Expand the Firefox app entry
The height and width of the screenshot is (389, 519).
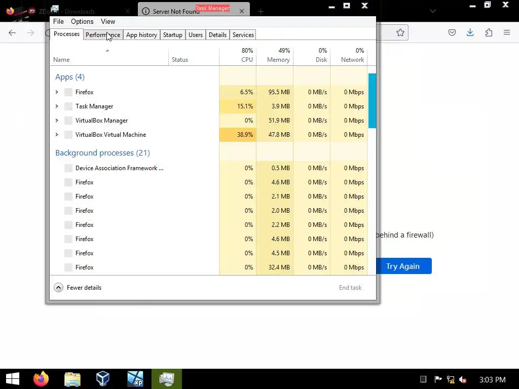pos(57,92)
